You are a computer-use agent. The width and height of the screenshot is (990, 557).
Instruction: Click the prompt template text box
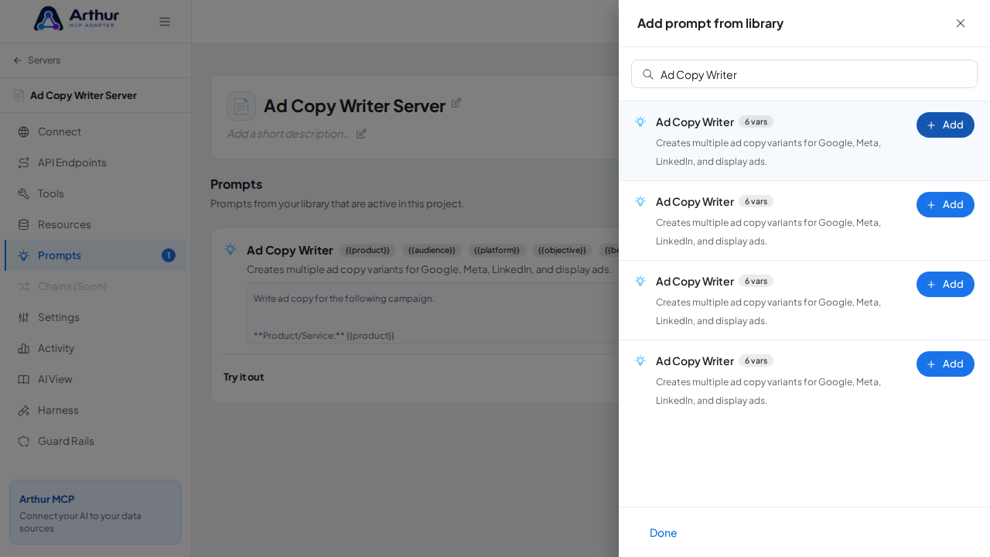tap(432, 313)
